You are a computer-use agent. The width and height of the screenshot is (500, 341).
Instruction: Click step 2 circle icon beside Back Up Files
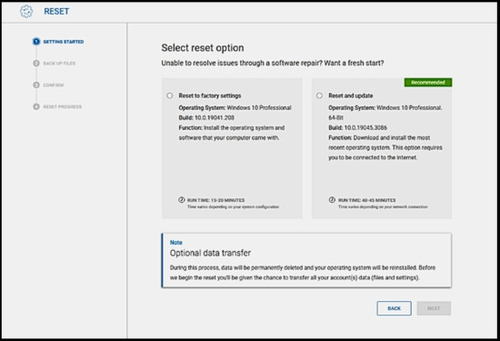pyautogui.click(x=36, y=63)
